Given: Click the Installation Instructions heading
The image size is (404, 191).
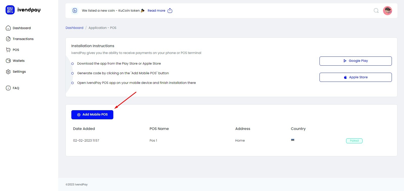Looking at the screenshot, I should pos(93,46).
